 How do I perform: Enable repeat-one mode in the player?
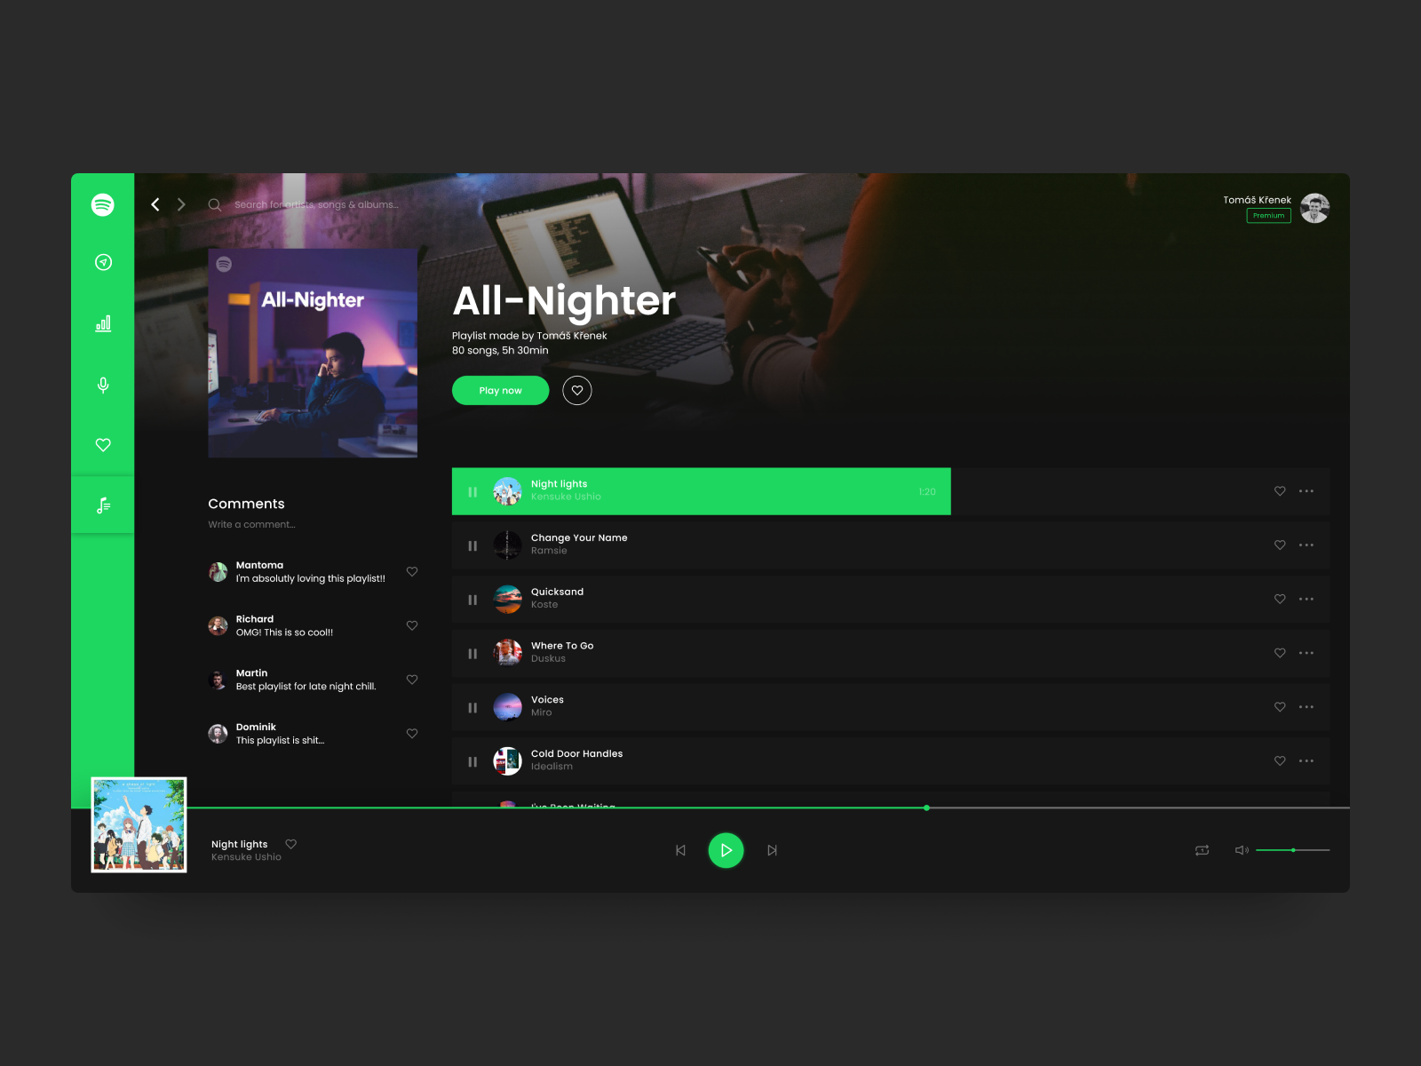pos(1202,850)
